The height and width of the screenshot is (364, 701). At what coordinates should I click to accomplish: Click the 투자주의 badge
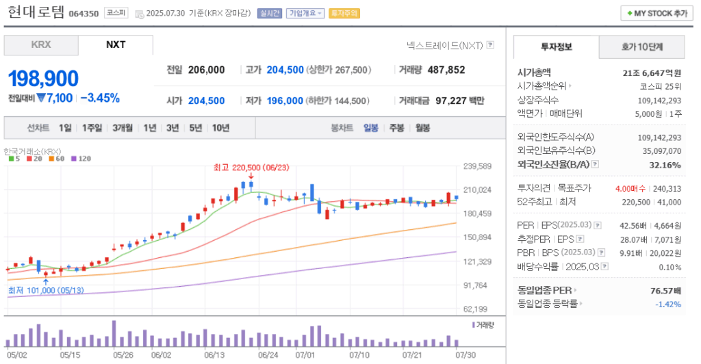pyautogui.click(x=344, y=14)
